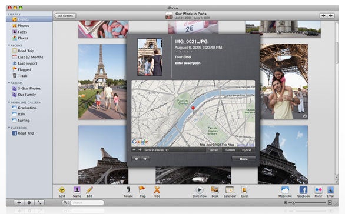
Task: Switch map to Terrain view
Action: 214,150
